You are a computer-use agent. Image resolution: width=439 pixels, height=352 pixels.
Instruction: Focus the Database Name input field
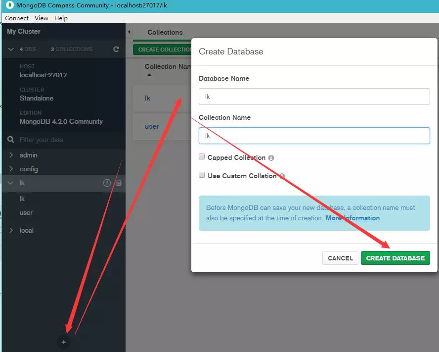click(x=314, y=97)
